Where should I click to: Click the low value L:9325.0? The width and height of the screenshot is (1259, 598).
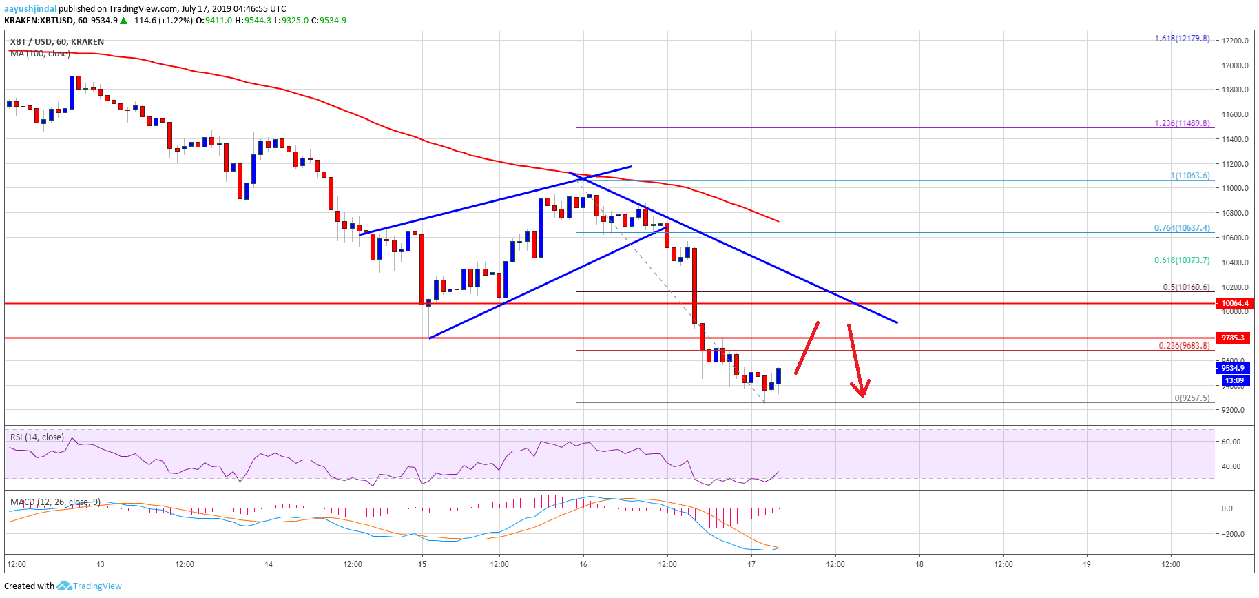291,21
